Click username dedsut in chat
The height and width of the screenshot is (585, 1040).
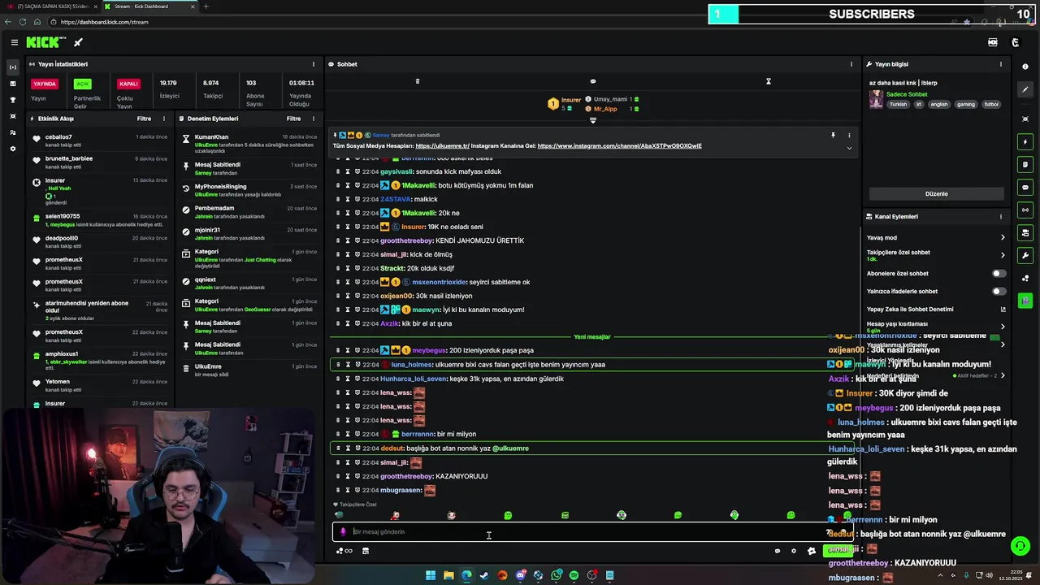[392, 448]
